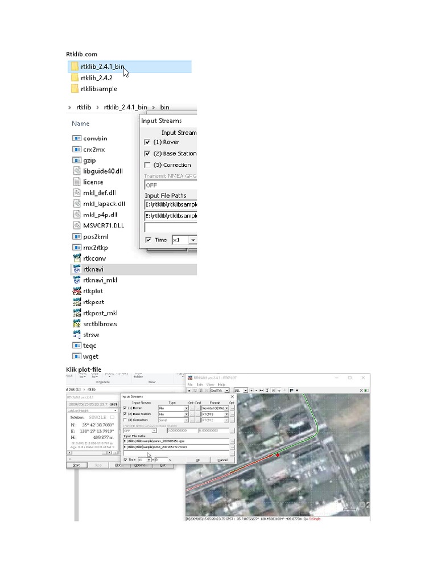Select the license text file icon
The height and width of the screenshot is (583, 437).
pos(77,182)
